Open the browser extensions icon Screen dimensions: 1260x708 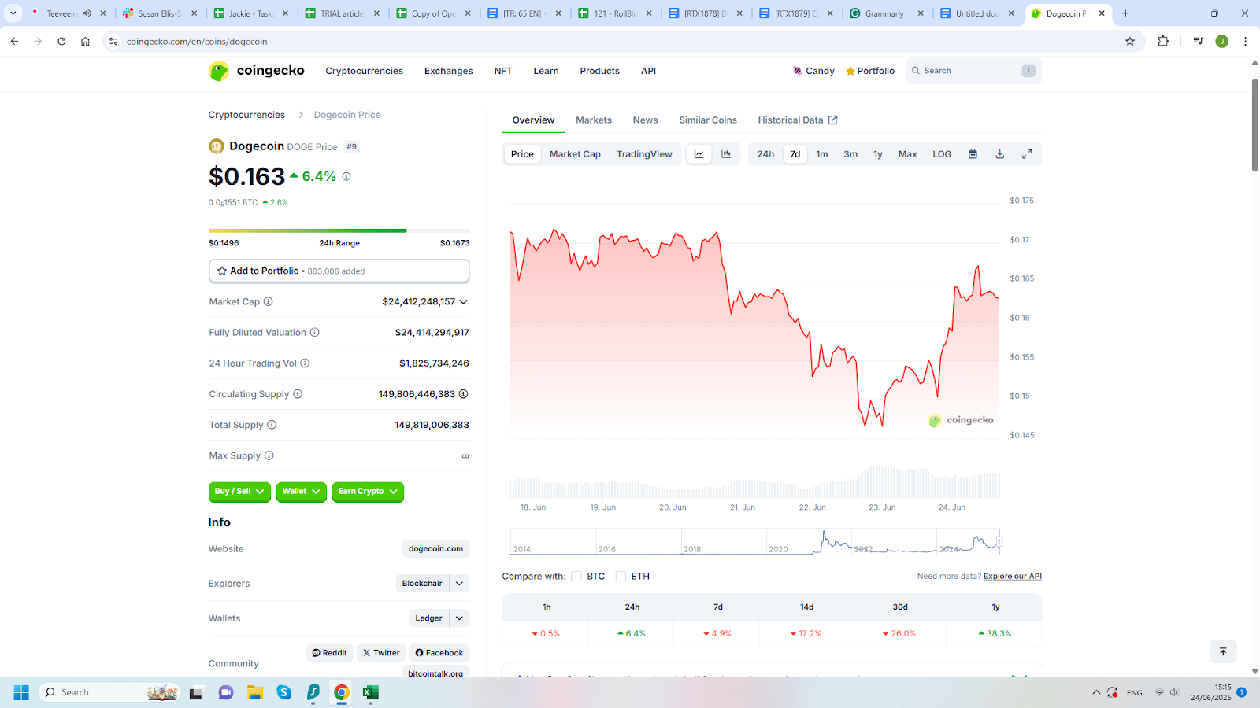[1163, 41]
